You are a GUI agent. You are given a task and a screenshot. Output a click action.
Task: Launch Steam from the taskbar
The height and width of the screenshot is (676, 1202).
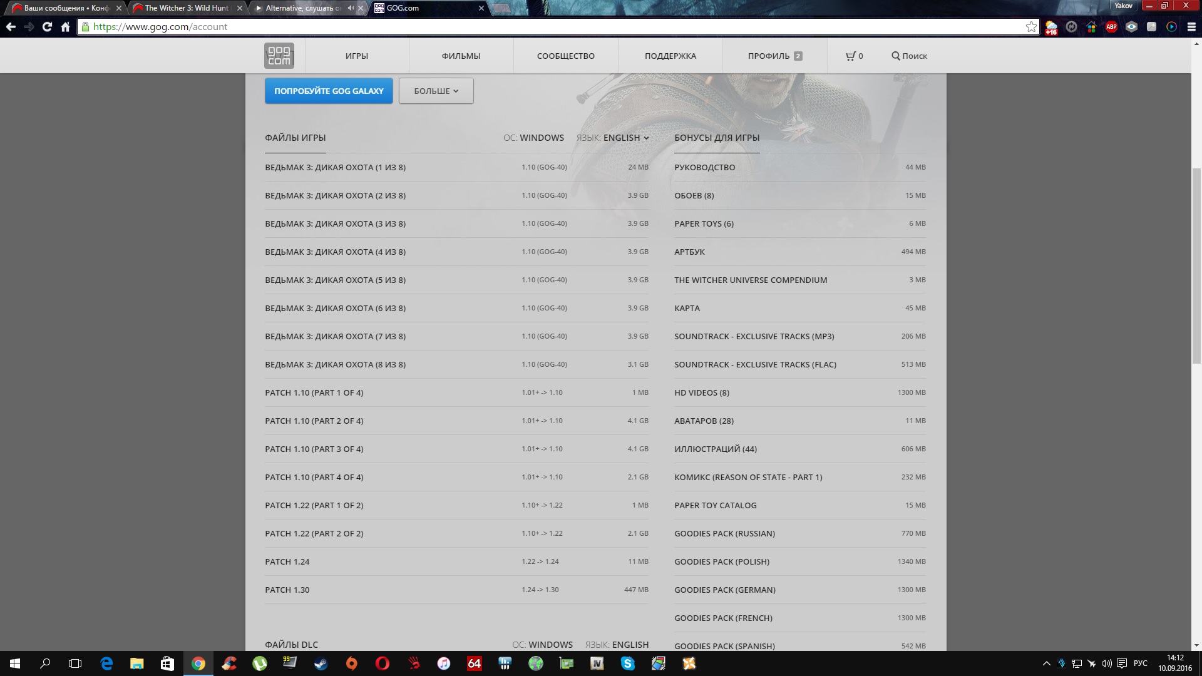click(321, 663)
